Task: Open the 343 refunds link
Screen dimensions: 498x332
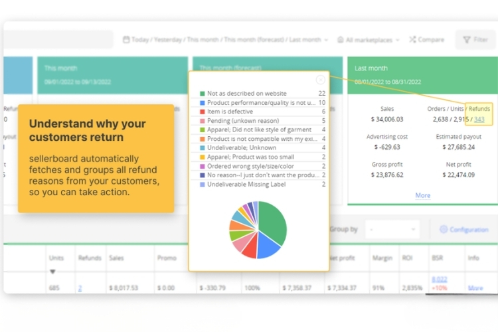Action: (479, 120)
